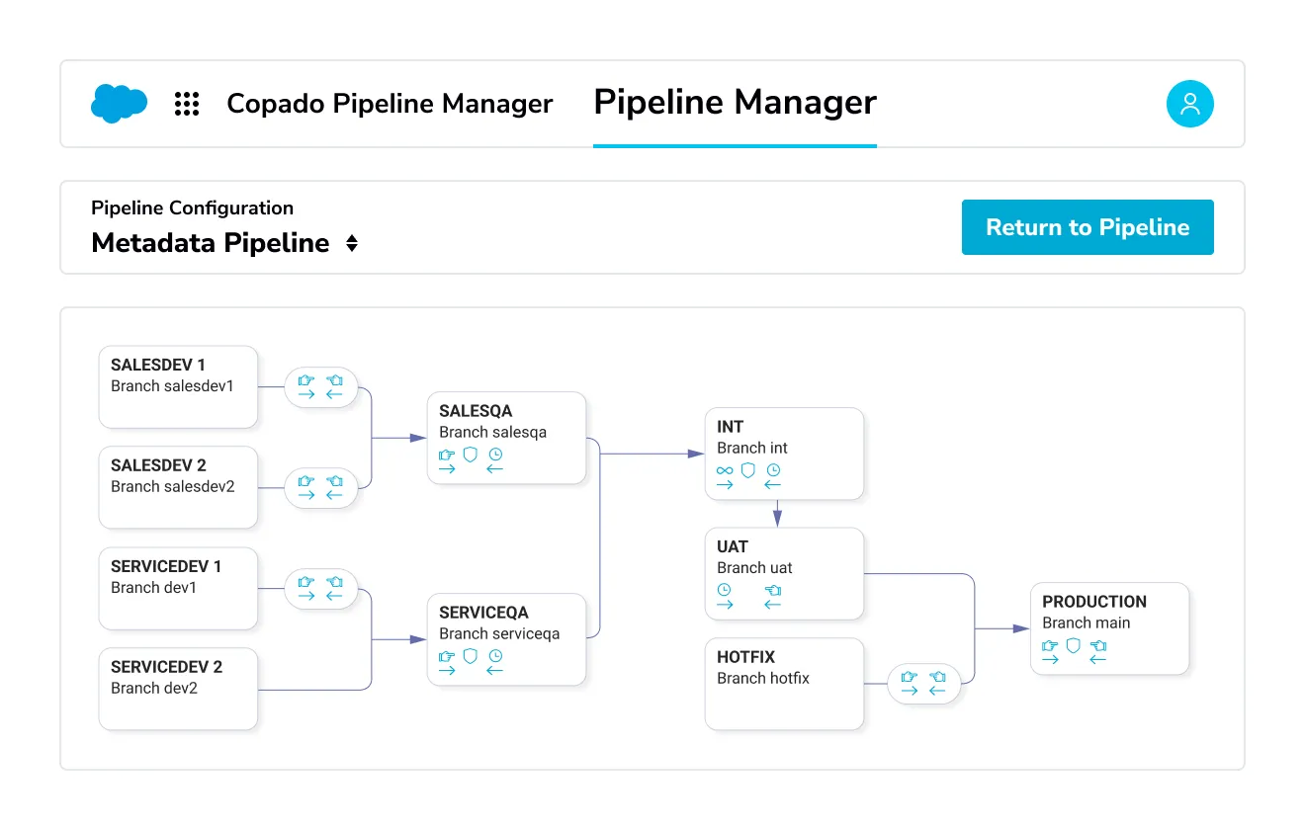The height and width of the screenshot is (830, 1305).
Task: Open the scheduled clock icon on SERVICEQA
Action: (495, 656)
